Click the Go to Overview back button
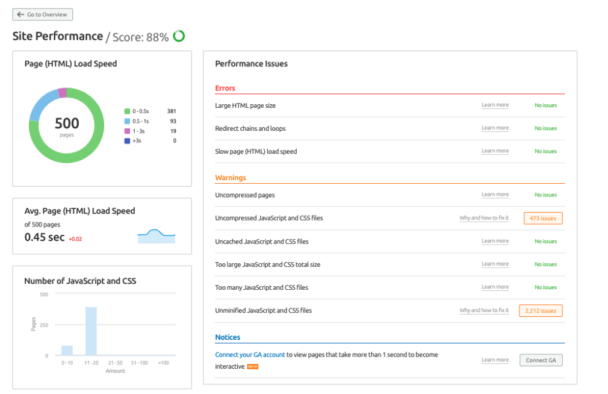 click(42, 14)
